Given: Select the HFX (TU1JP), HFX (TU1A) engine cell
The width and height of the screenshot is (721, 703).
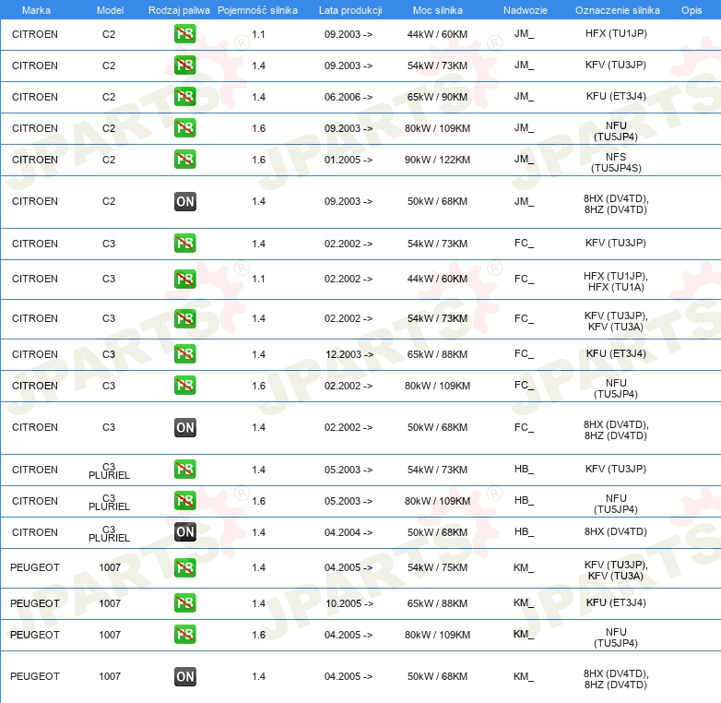Looking at the screenshot, I should (x=616, y=281).
